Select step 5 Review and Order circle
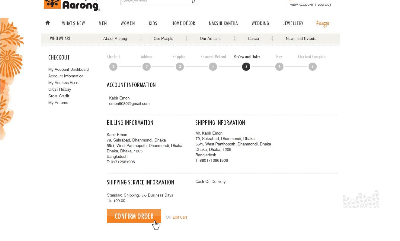This screenshot has width=400, height=241. click(x=246, y=67)
